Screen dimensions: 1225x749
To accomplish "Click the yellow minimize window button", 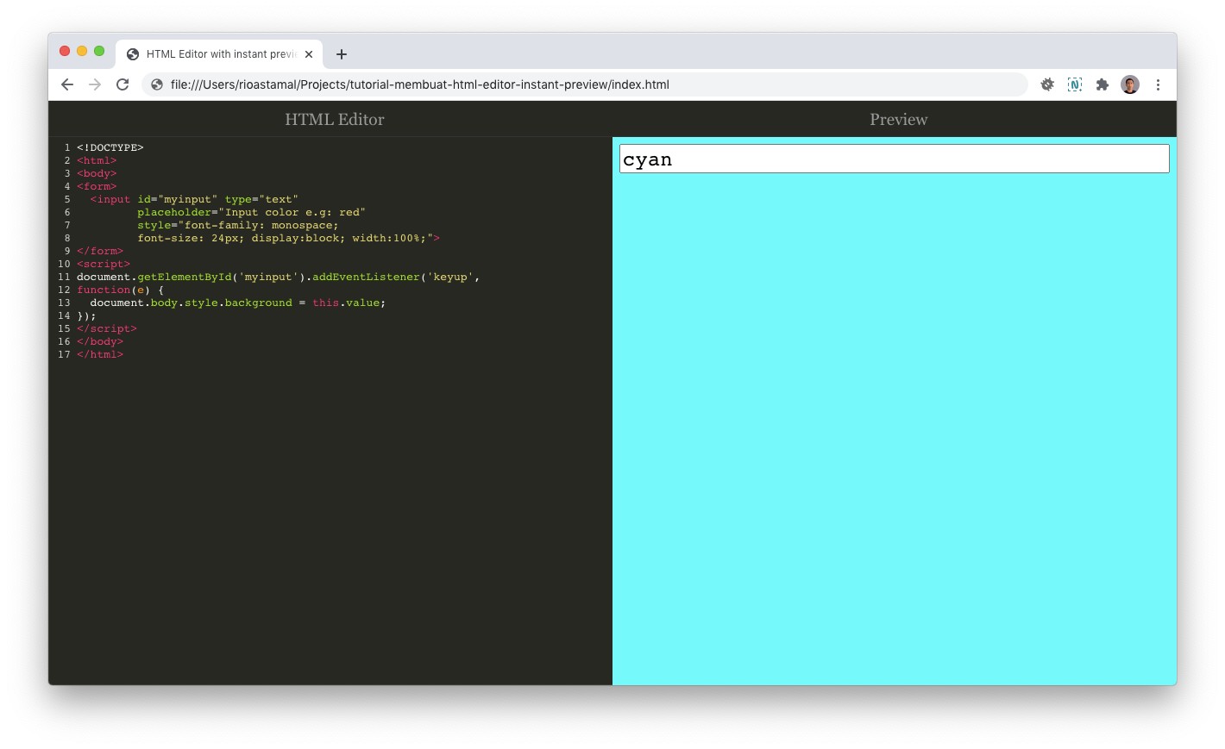I will 82,51.
